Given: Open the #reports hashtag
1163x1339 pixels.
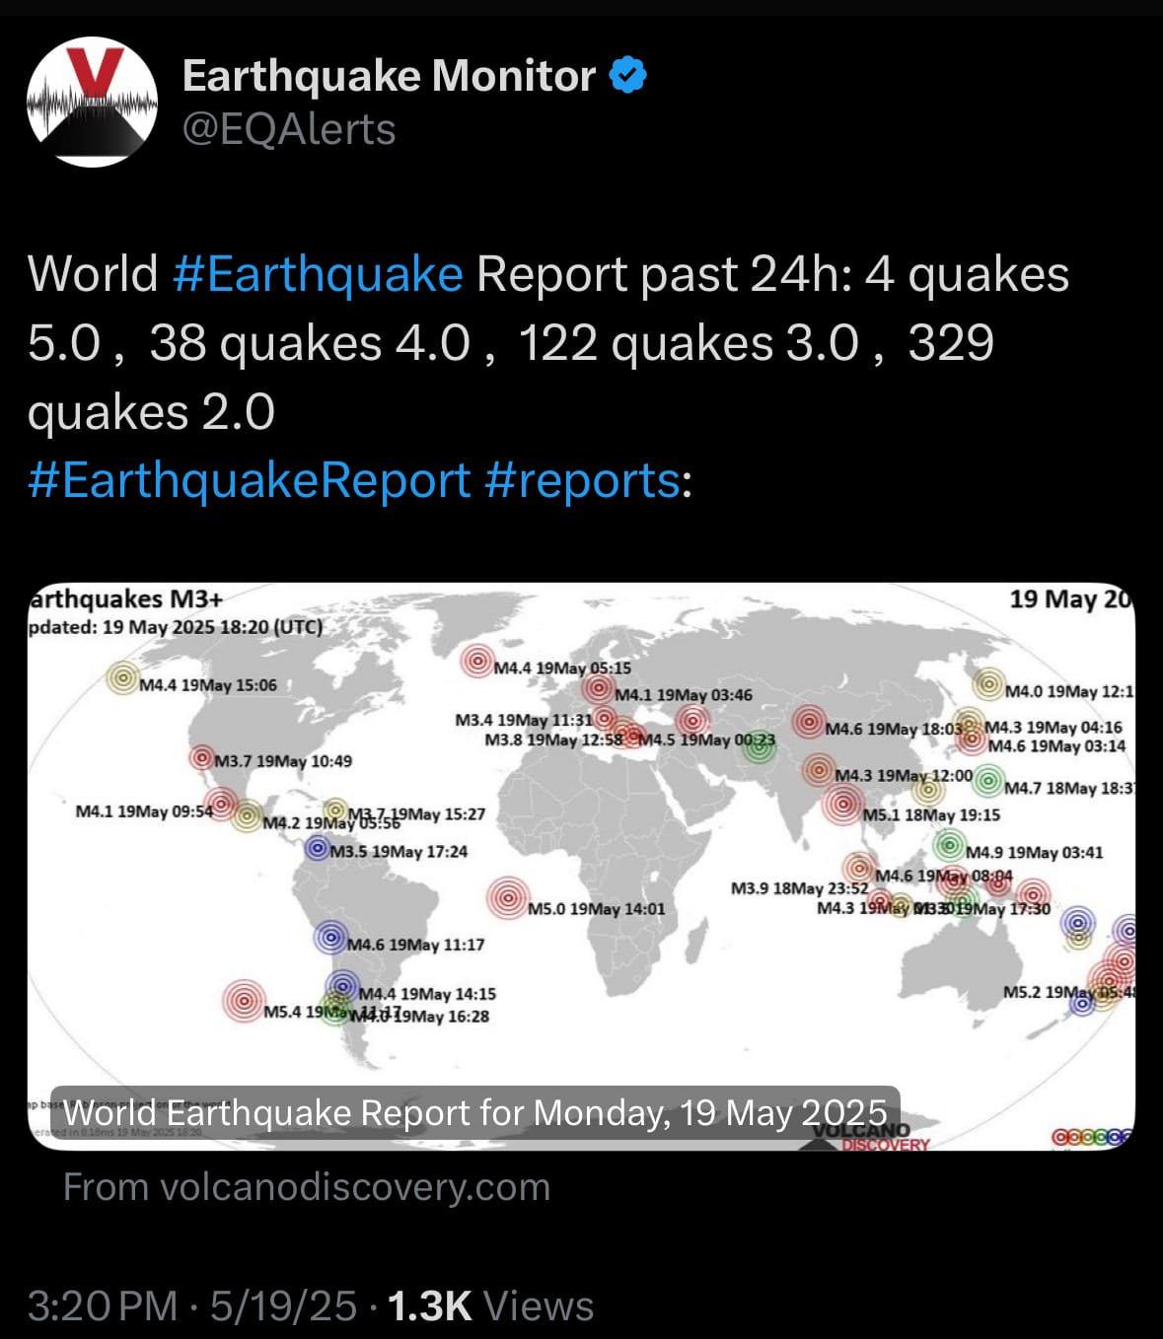Looking at the screenshot, I should pyautogui.click(x=582, y=480).
